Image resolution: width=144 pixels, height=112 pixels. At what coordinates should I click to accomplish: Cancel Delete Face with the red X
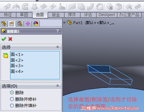pyautogui.click(x=10, y=39)
